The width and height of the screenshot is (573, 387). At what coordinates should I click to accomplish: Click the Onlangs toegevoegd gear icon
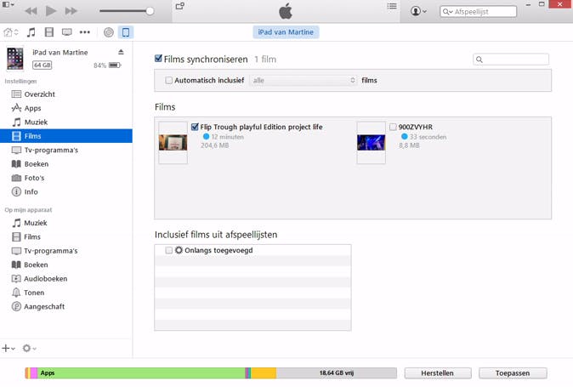pos(179,250)
